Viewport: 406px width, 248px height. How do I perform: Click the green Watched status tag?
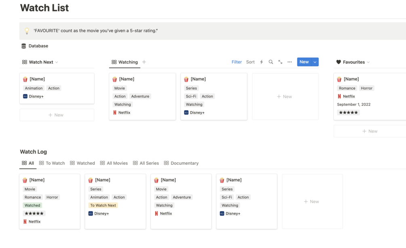click(x=32, y=205)
